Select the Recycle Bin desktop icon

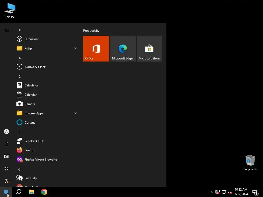coord(250,163)
